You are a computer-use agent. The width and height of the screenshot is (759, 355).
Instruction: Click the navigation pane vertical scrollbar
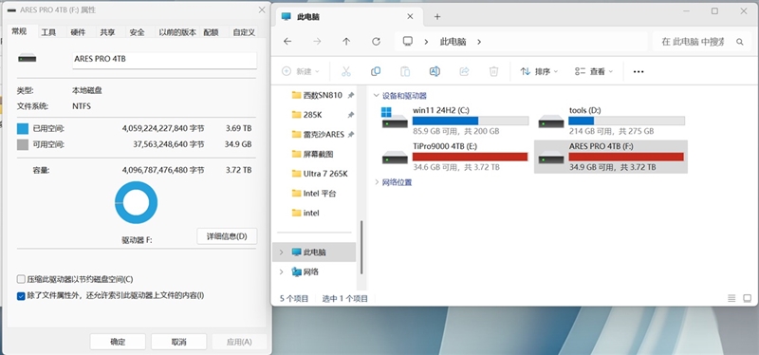click(x=361, y=247)
